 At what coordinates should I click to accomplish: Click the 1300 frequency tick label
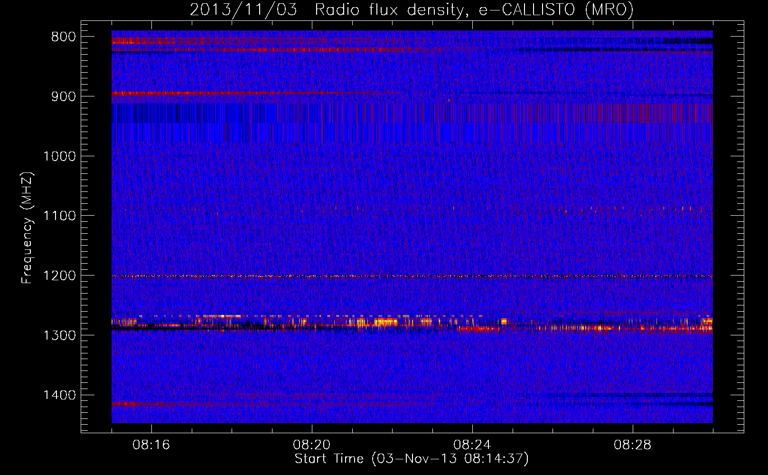point(59,335)
